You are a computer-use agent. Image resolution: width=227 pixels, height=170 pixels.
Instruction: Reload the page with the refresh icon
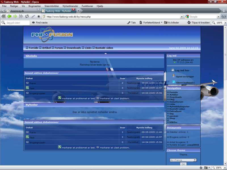click(x=27, y=16)
